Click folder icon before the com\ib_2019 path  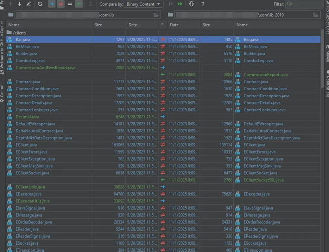(170, 15)
